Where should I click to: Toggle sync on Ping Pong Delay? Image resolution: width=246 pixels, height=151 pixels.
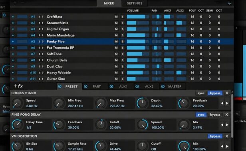tap(201, 115)
